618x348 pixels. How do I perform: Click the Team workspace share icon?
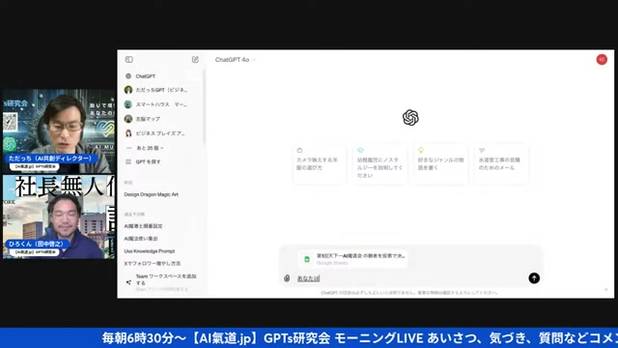pos(128,282)
